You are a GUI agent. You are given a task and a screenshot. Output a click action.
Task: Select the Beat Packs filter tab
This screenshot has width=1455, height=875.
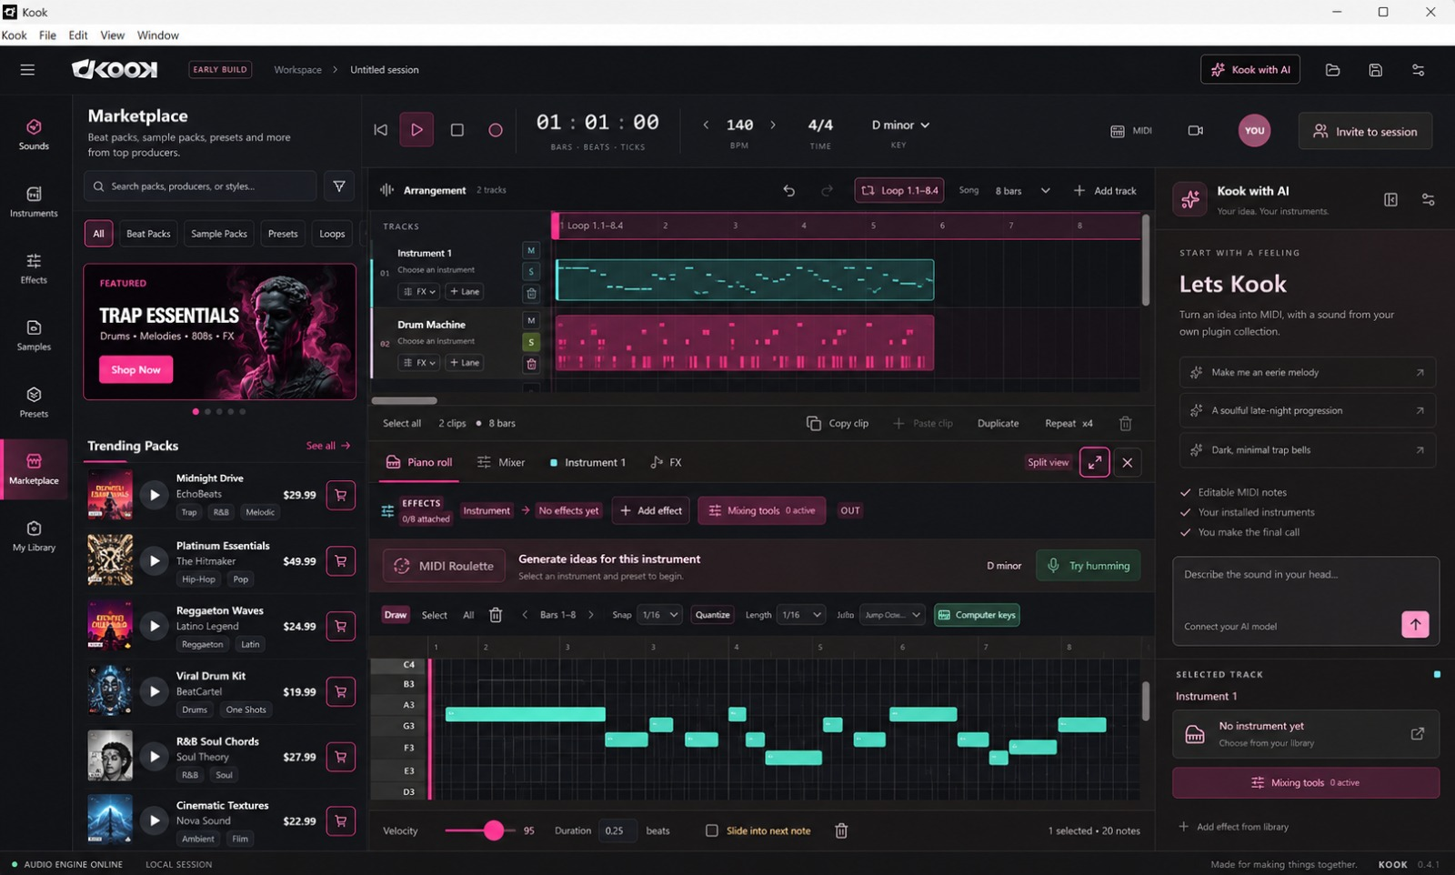click(x=148, y=234)
